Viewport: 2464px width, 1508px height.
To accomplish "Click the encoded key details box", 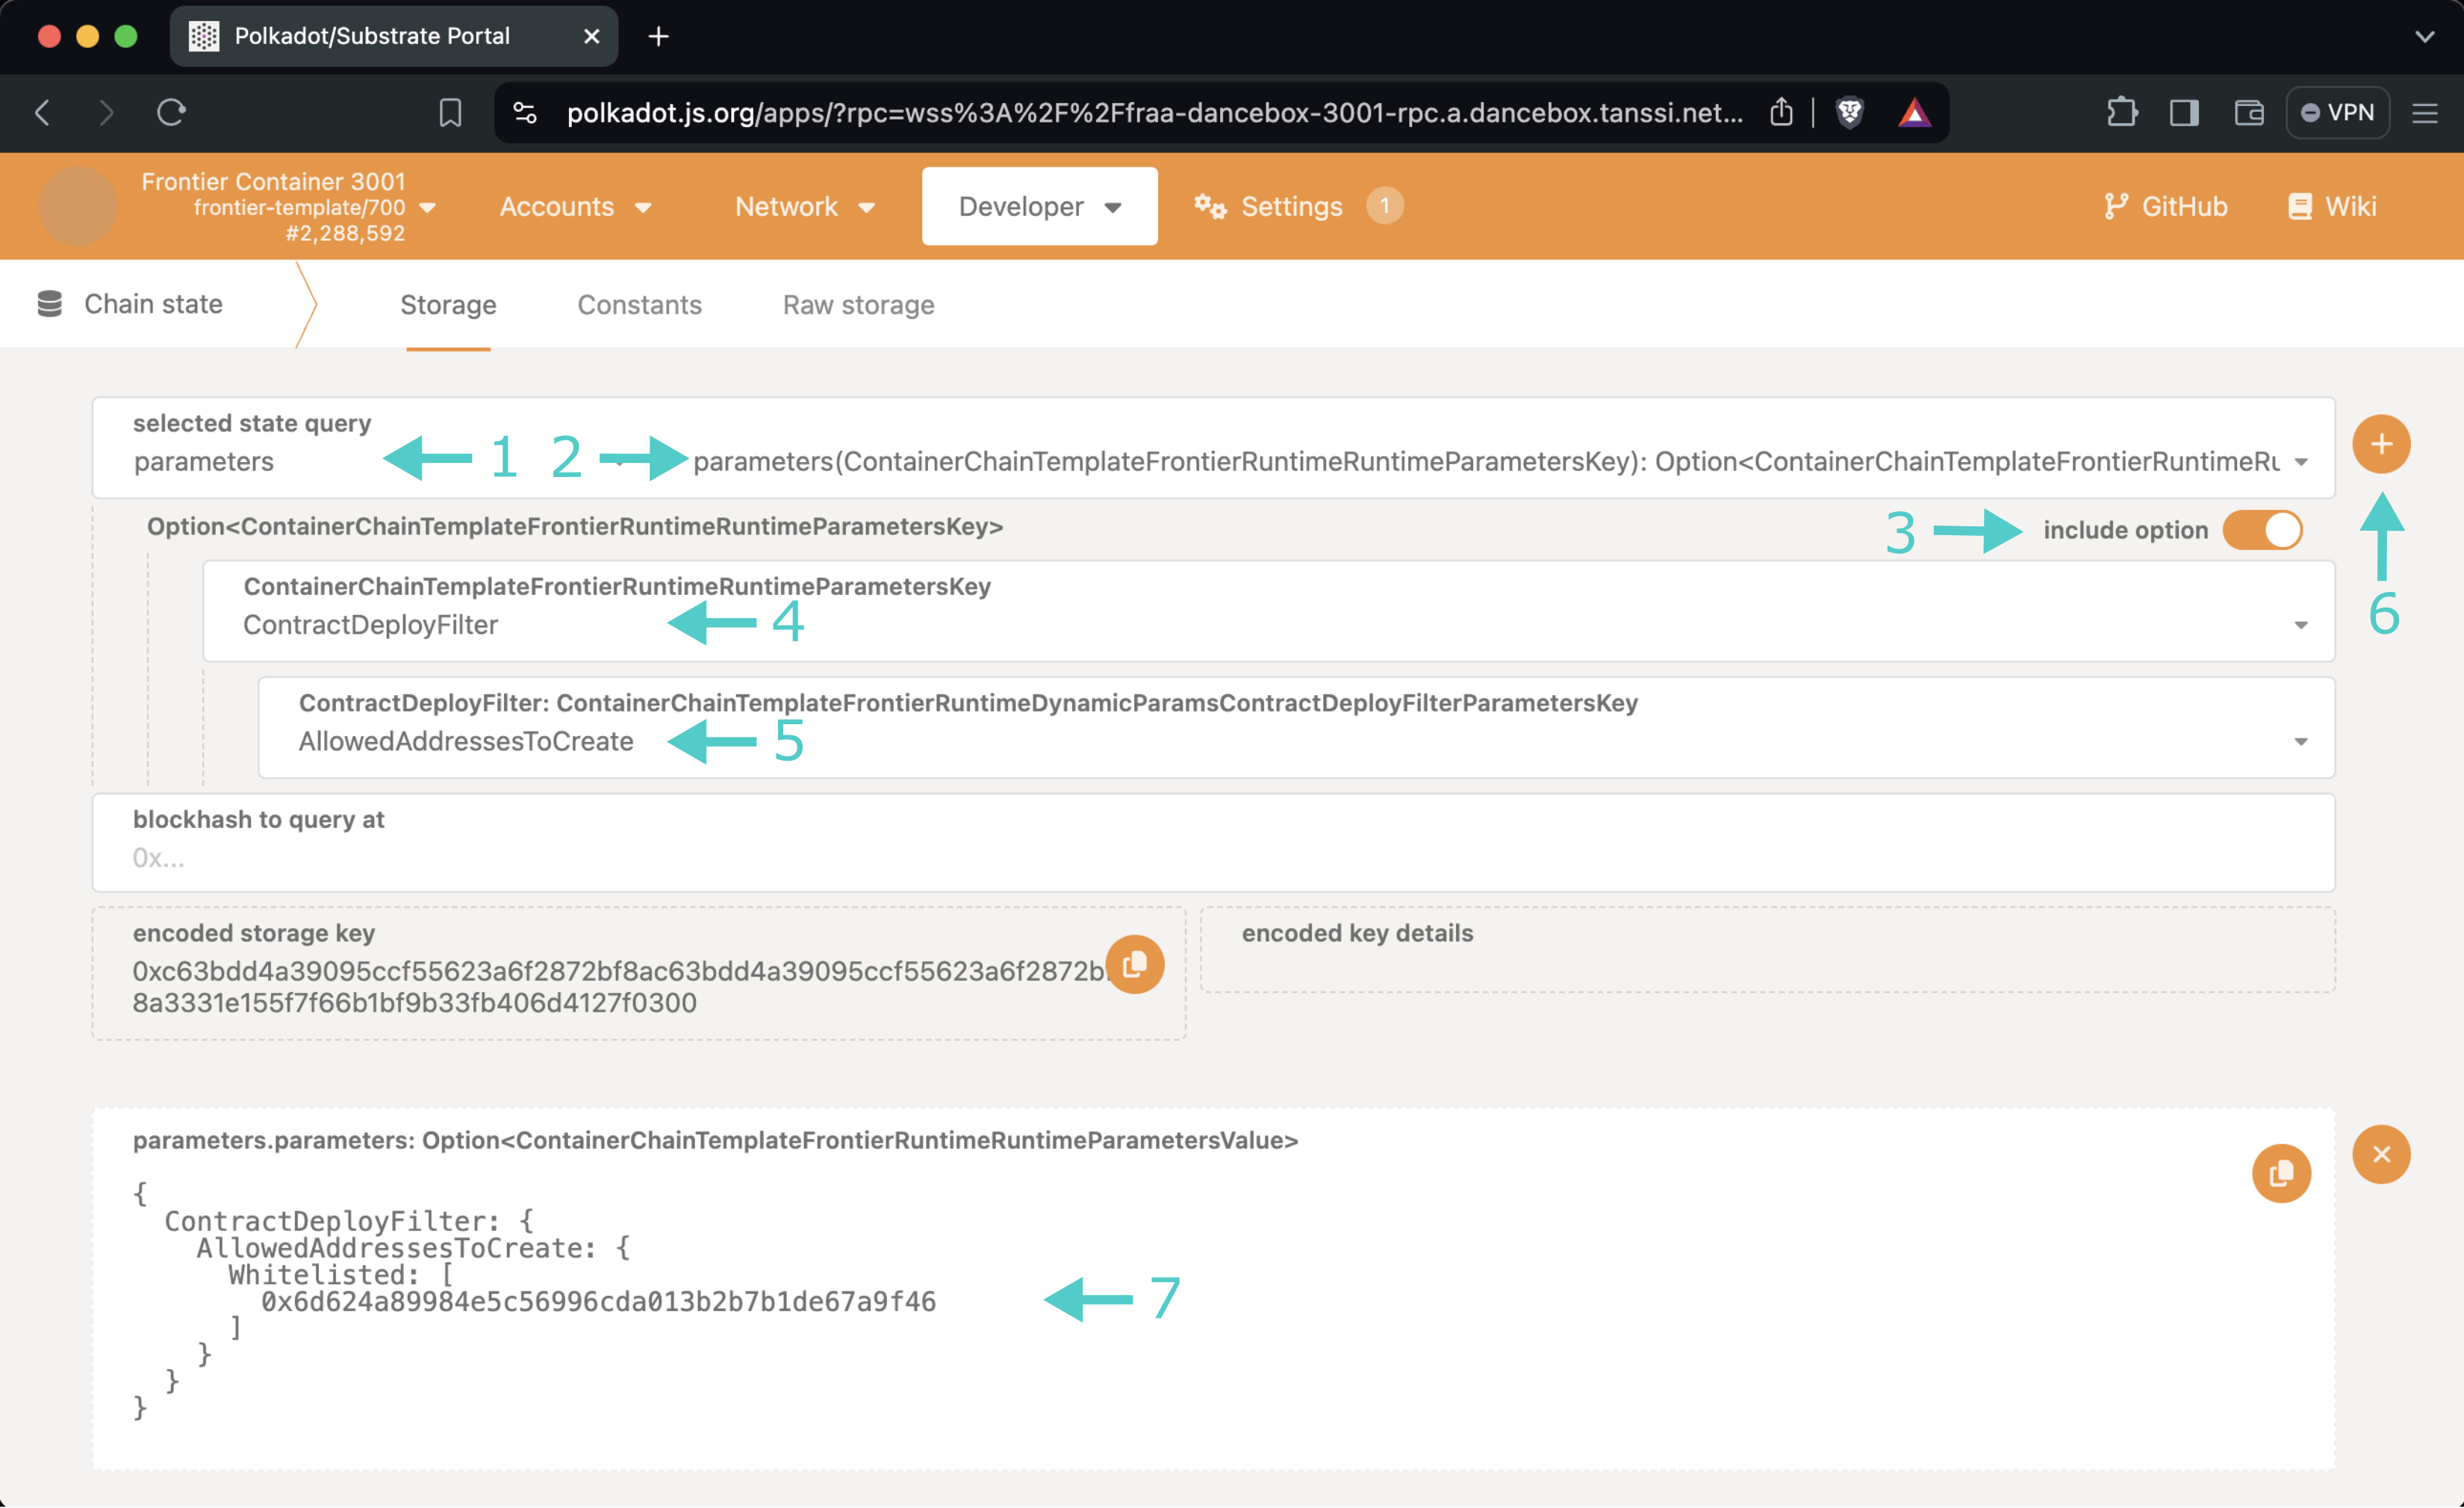I will [1767, 949].
